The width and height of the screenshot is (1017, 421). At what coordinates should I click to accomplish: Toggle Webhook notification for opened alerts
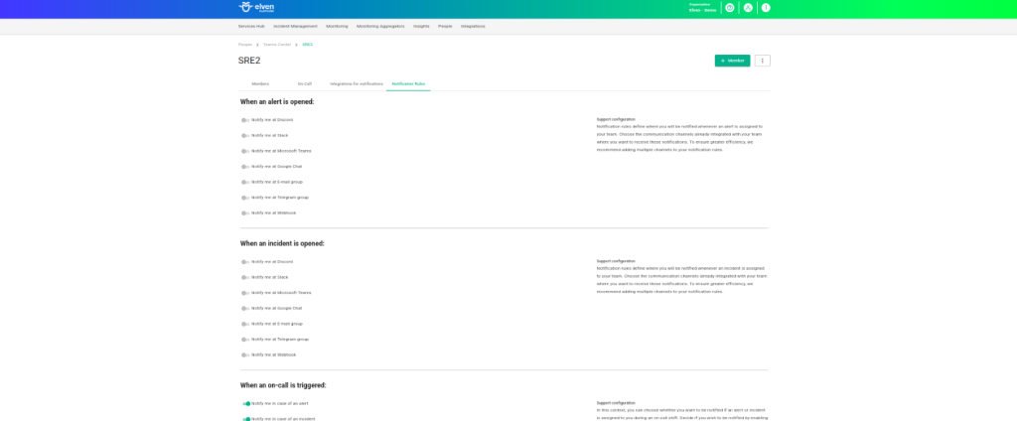244,212
